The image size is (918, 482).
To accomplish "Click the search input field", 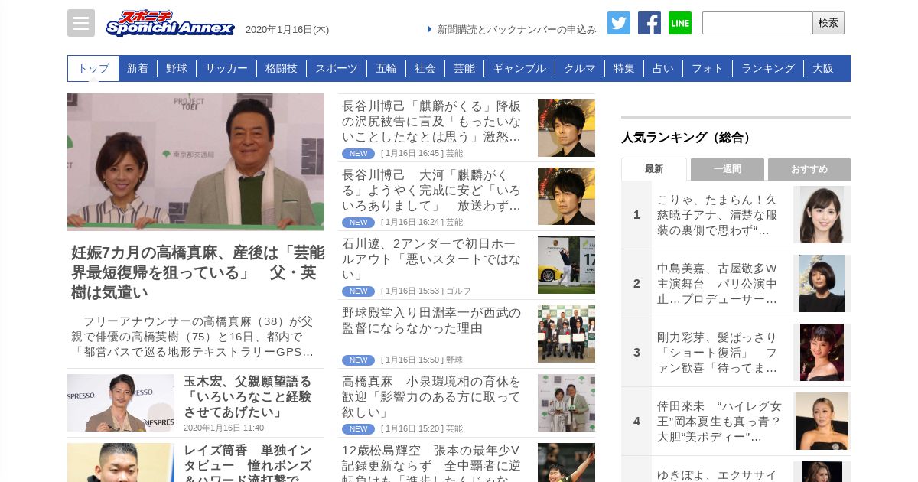I will point(757,23).
